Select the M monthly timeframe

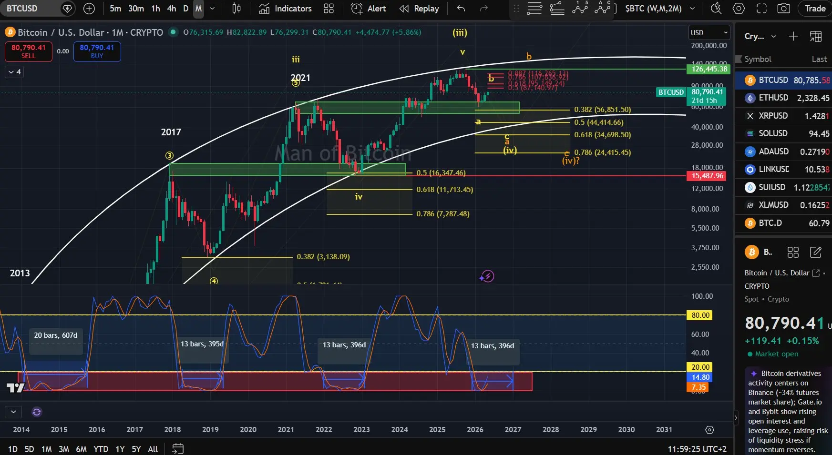coord(198,9)
